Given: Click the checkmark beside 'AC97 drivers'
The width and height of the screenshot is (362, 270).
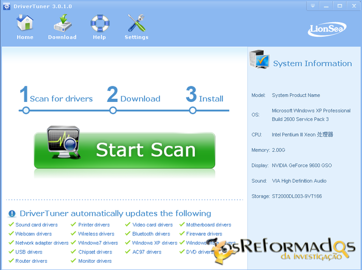Looking at the screenshot, I should (x=128, y=251).
